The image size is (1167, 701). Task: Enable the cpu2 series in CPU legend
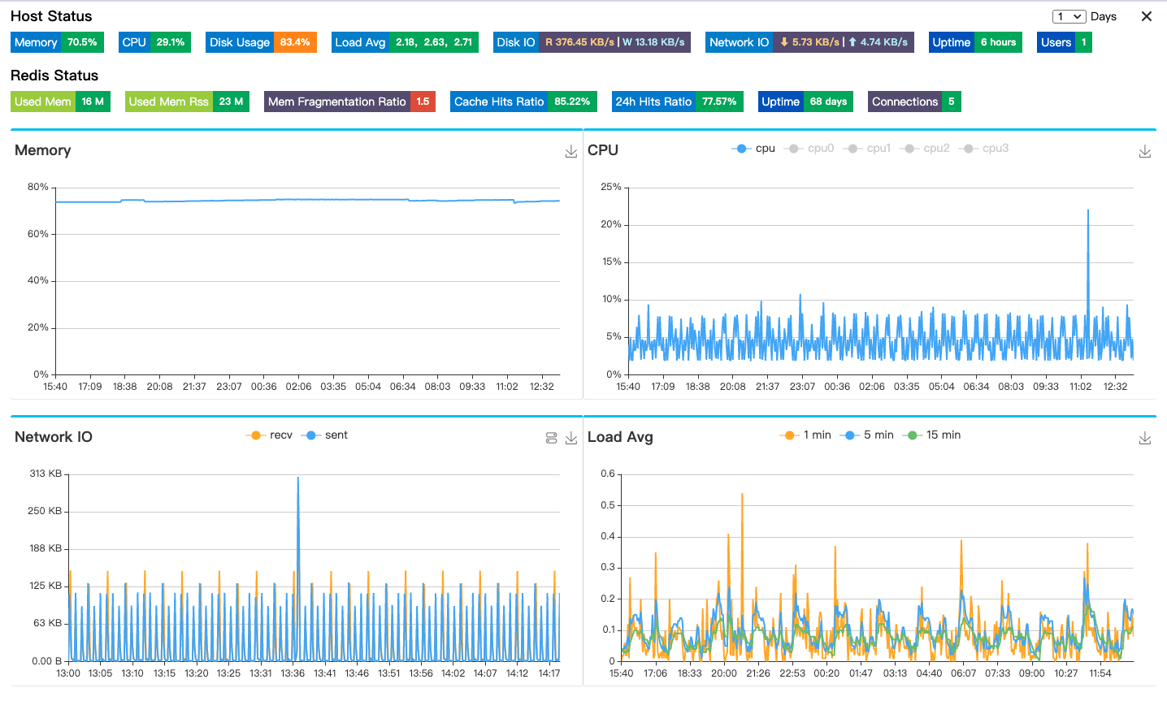pyautogui.click(x=925, y=149)
